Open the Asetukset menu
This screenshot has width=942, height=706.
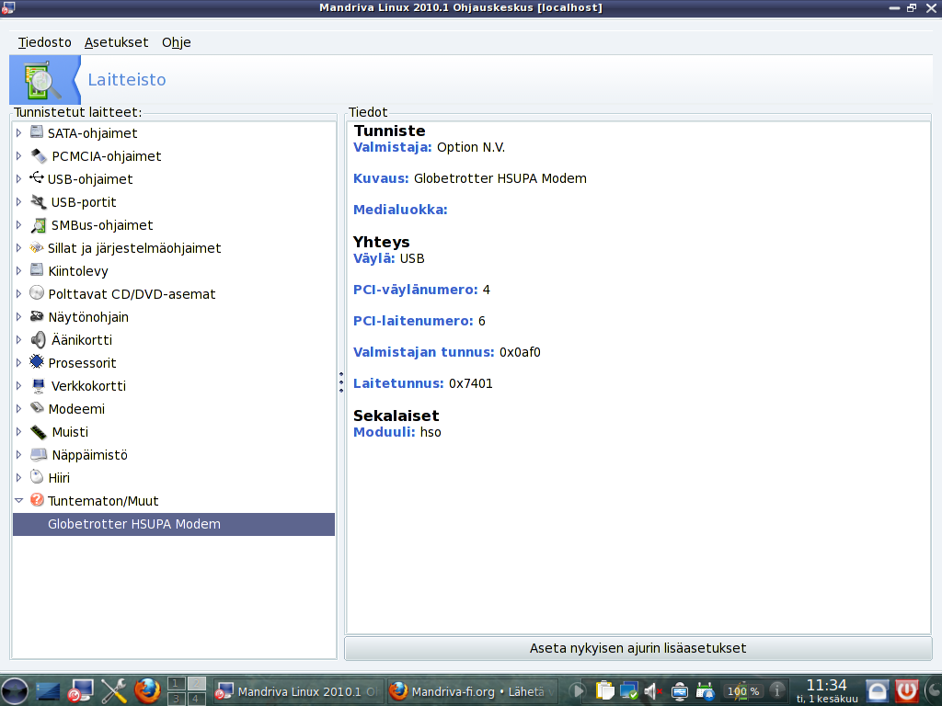[x=116, y=42]
